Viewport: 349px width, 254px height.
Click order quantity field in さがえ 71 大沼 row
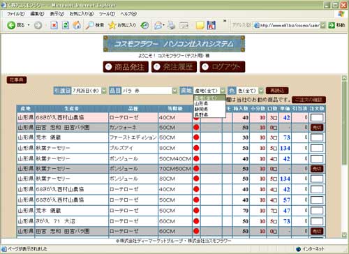317,221
